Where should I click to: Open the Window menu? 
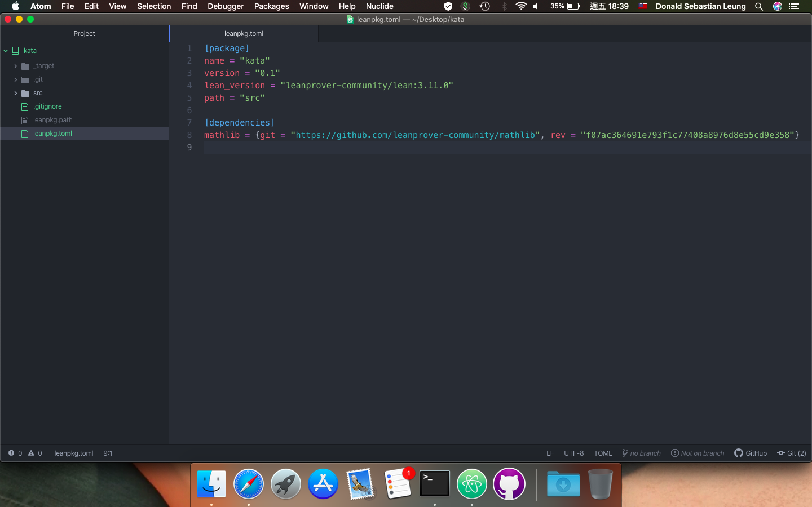pyautogui.click(x=314, y=6)
